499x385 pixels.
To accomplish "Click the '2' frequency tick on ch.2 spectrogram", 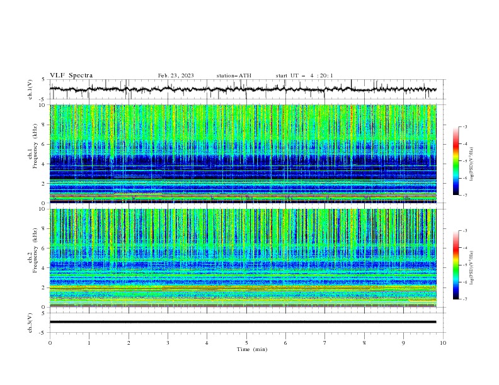I will click(45, 287).
